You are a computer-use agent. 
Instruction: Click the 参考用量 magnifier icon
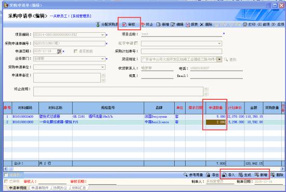[x=186, y=175]
